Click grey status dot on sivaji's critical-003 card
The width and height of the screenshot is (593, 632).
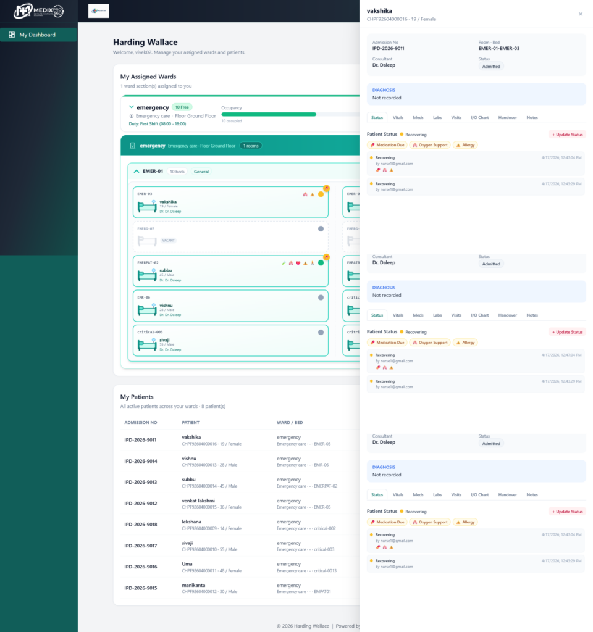321,332
